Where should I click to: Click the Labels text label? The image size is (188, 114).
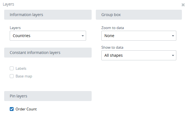click(21, 68)
